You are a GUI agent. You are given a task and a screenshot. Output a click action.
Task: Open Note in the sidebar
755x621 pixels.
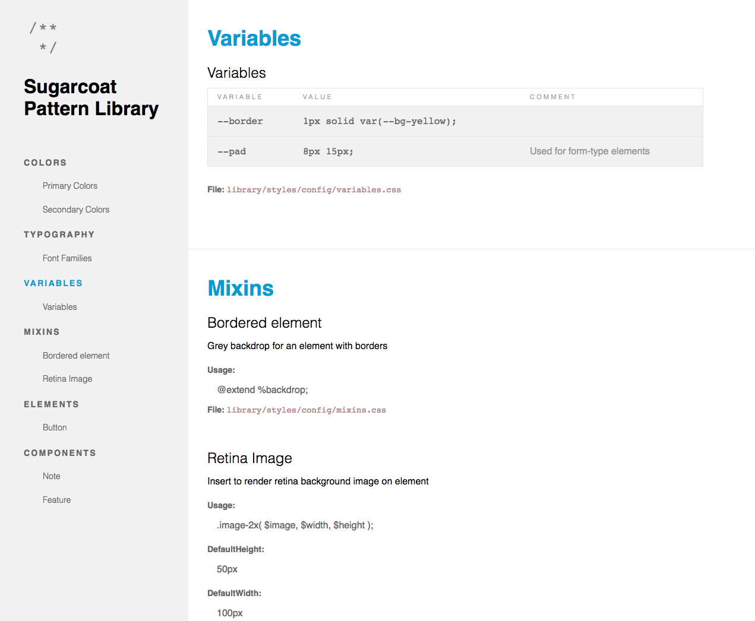(52, 476)
